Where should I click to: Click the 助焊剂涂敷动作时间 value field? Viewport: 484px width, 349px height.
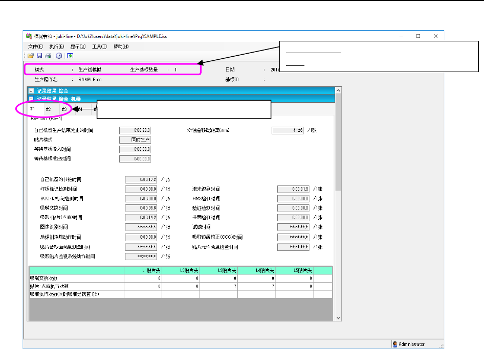[141, 238]
